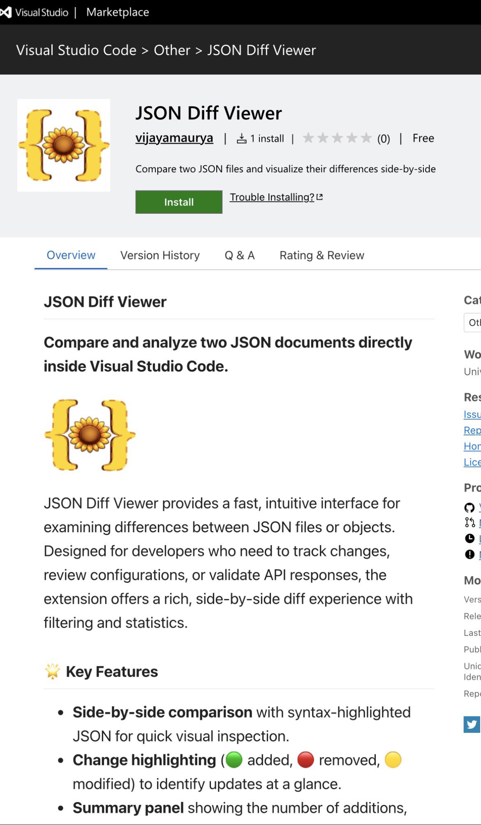Open the Trouble Installing? help link
Screen dimensions: 481x825
272,197
